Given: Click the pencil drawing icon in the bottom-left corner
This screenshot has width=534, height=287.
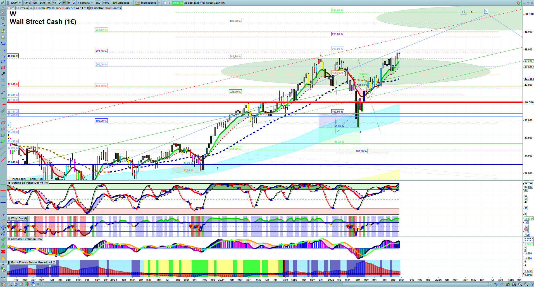Looking at the screenshot, I should [3, 284].
